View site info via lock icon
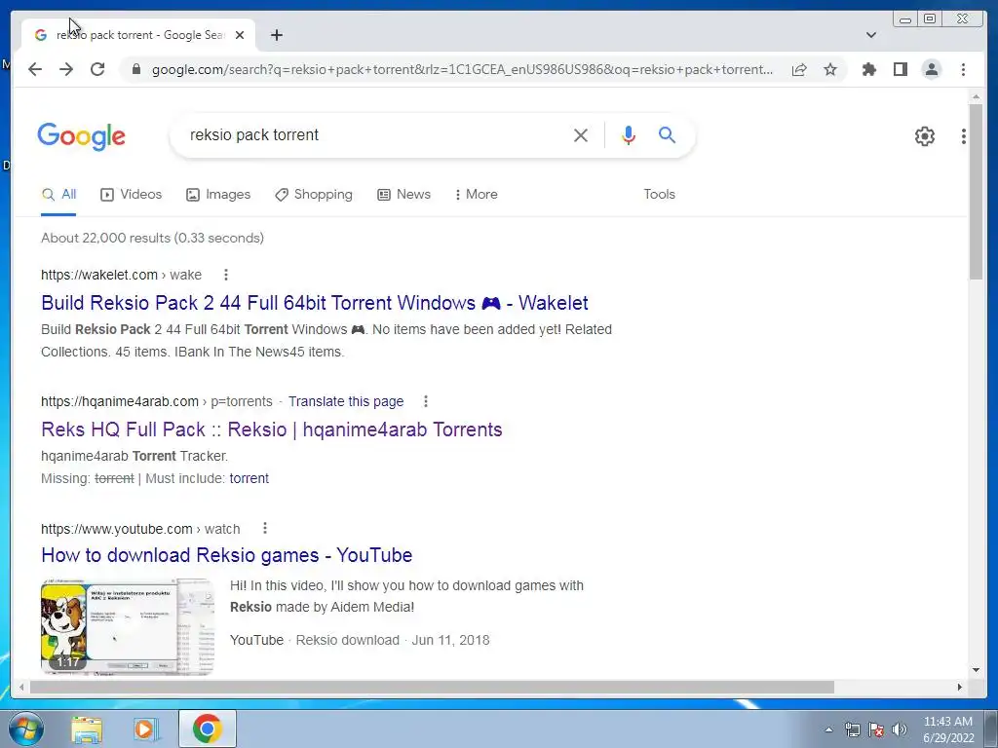The height and width of the screenshot is (748, 998). coord(135,69)
